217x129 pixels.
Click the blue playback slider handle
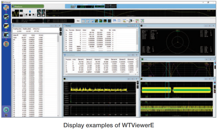click(x=30, y=11)
